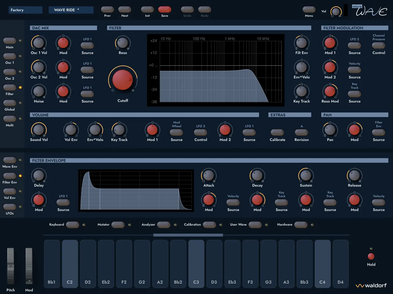The height and width of the screenshot is (294, 393).
Task: Click the Undo button
Action: (187, 9)
